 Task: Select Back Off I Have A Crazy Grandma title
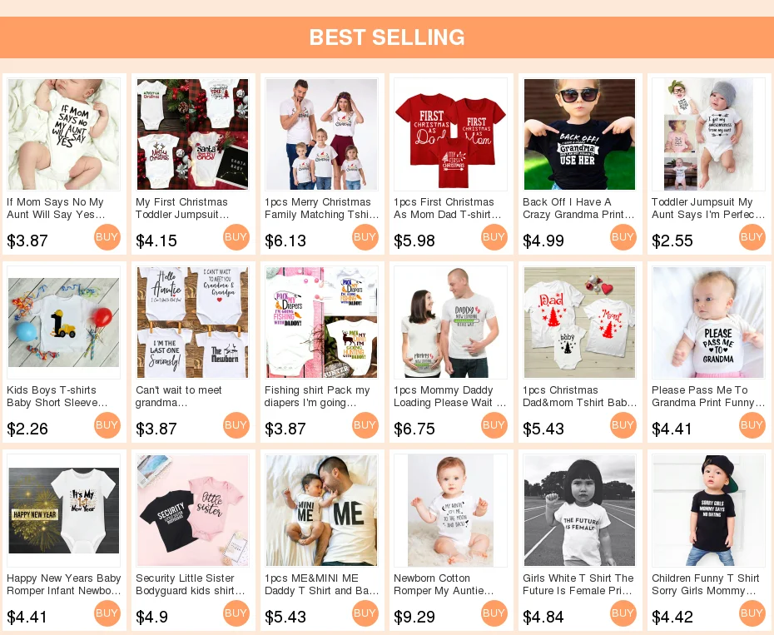tap(578, 208)
